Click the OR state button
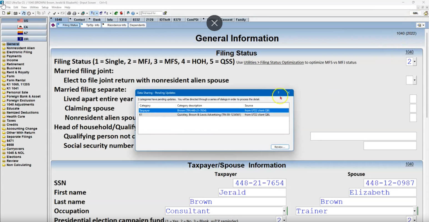This screenshot has height=222, width=429. coord(24,39)
